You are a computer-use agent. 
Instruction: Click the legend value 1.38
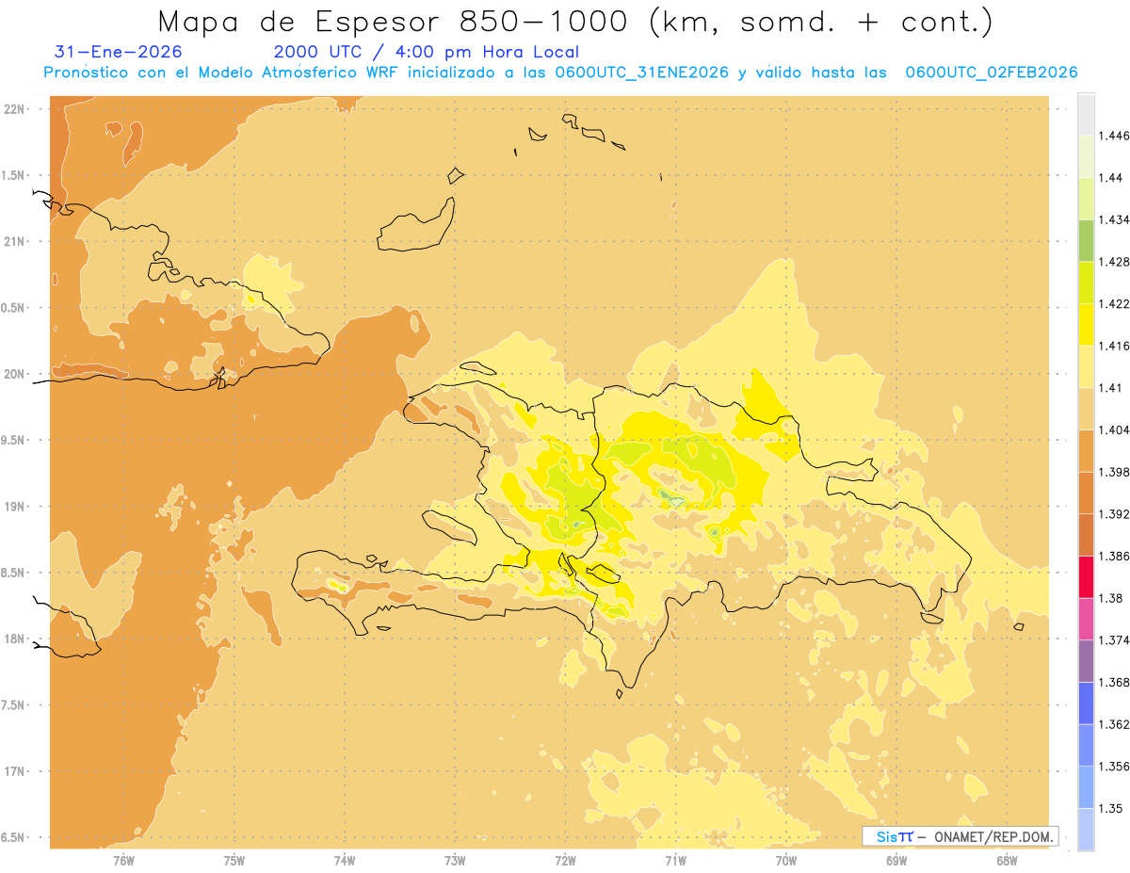click(x=1112, y=598)
